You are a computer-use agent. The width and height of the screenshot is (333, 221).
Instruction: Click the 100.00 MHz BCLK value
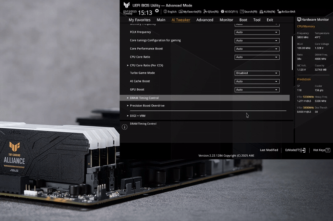(304, 48)
